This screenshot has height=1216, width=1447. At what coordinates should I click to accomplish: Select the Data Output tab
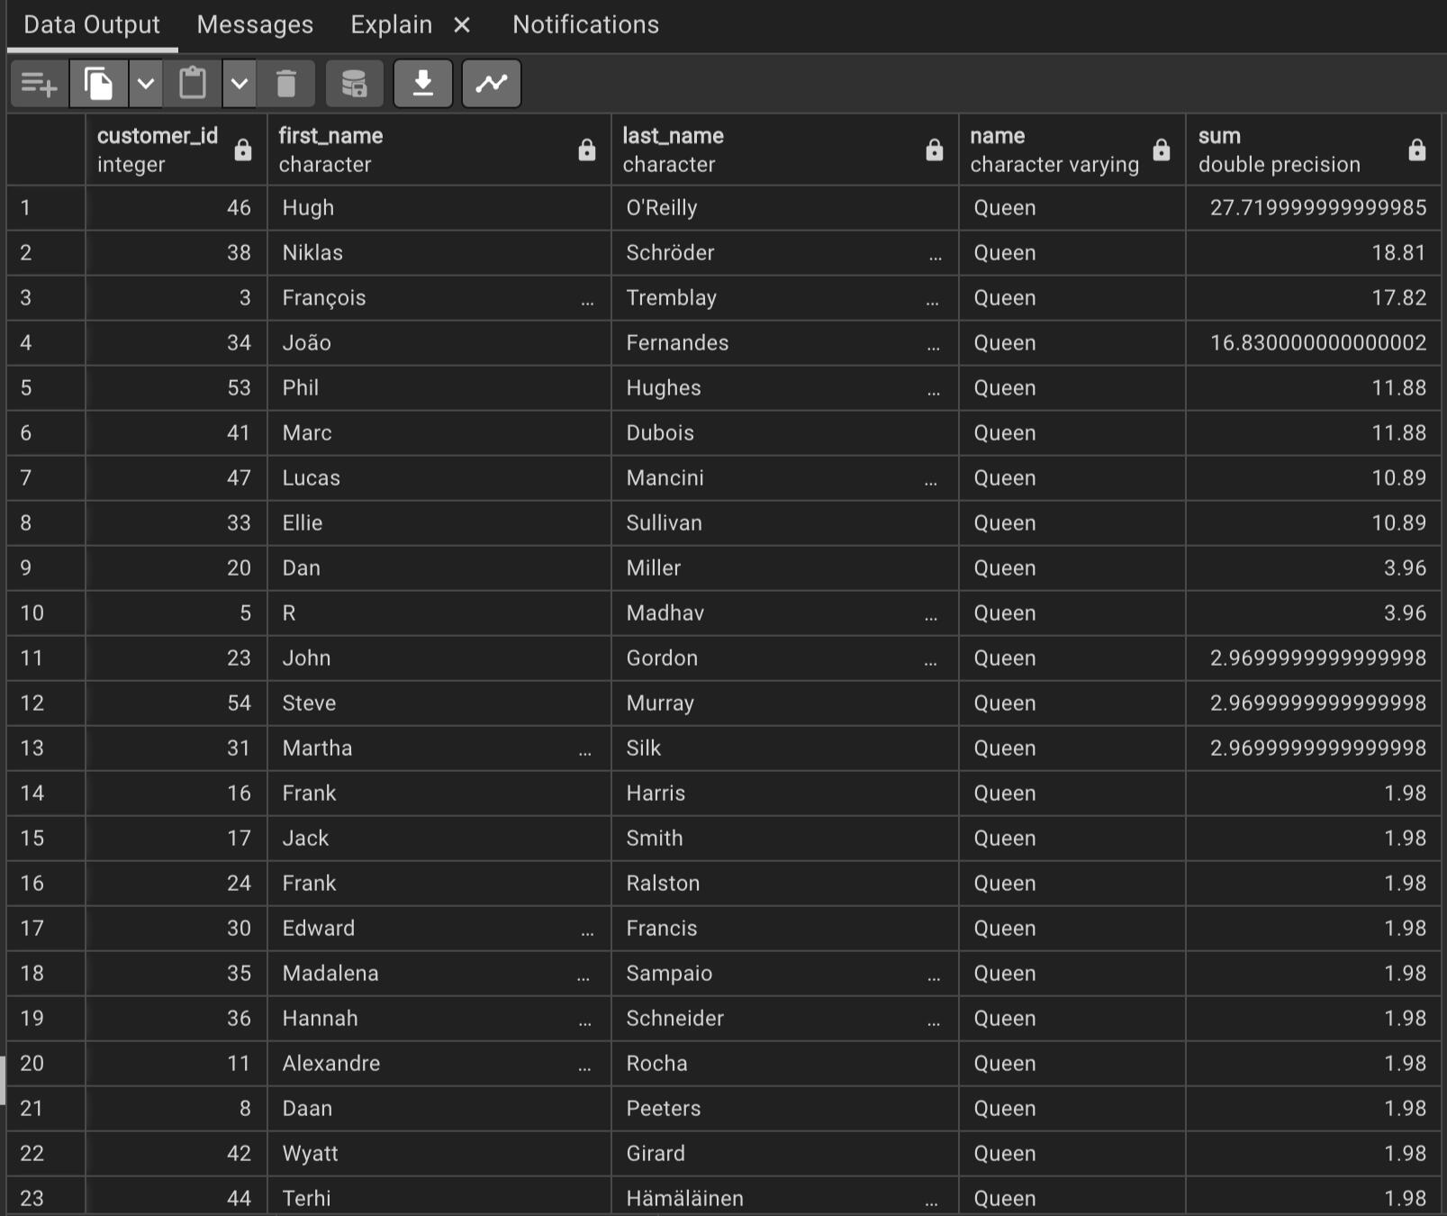92,25
